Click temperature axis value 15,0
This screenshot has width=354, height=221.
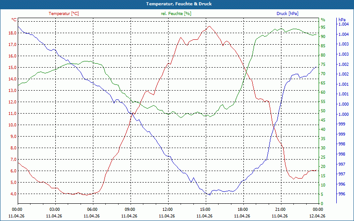pyautogui.click(x=12, y=68)
